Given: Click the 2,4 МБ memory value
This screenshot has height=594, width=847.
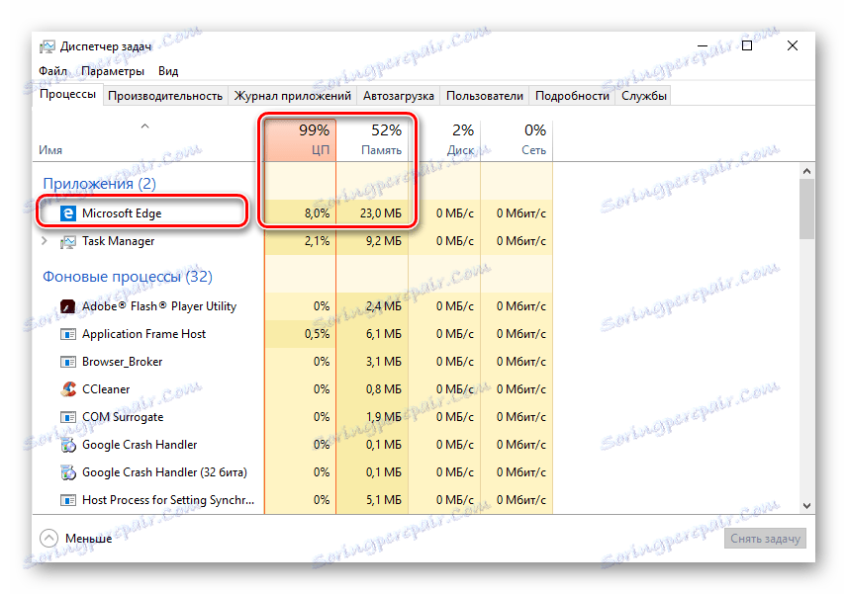Looking at the screenshot, I should coord(384,306).
